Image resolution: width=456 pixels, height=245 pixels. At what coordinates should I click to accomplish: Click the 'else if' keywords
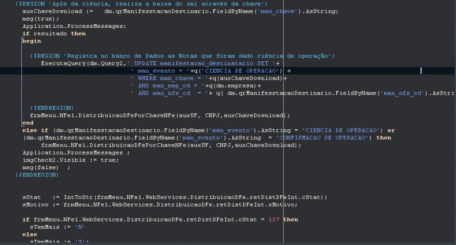click(x=35, y=130)
